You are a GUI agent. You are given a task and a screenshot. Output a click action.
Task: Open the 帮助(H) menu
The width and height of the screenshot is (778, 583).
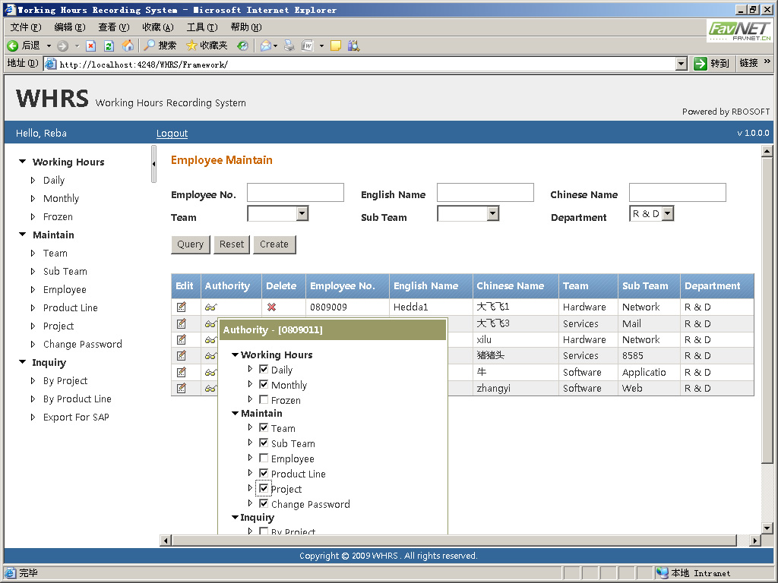tap(246, 27)
